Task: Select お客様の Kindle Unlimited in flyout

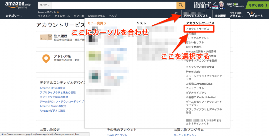Action: click(x=201, y=97)
